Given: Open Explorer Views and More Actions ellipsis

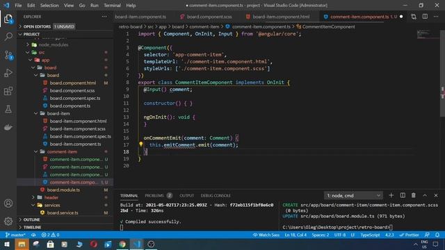Looking at the screenshot, I should (104, 17).
